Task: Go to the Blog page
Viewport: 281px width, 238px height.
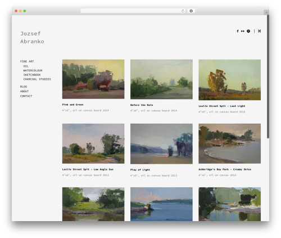Action: tap(24, 87)
